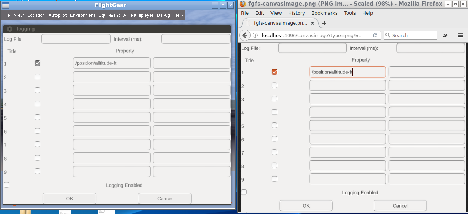This screenshot has height=214, width=468.
Task: Open FlightGear Multiplayer menu
Action: pos(142,15)
